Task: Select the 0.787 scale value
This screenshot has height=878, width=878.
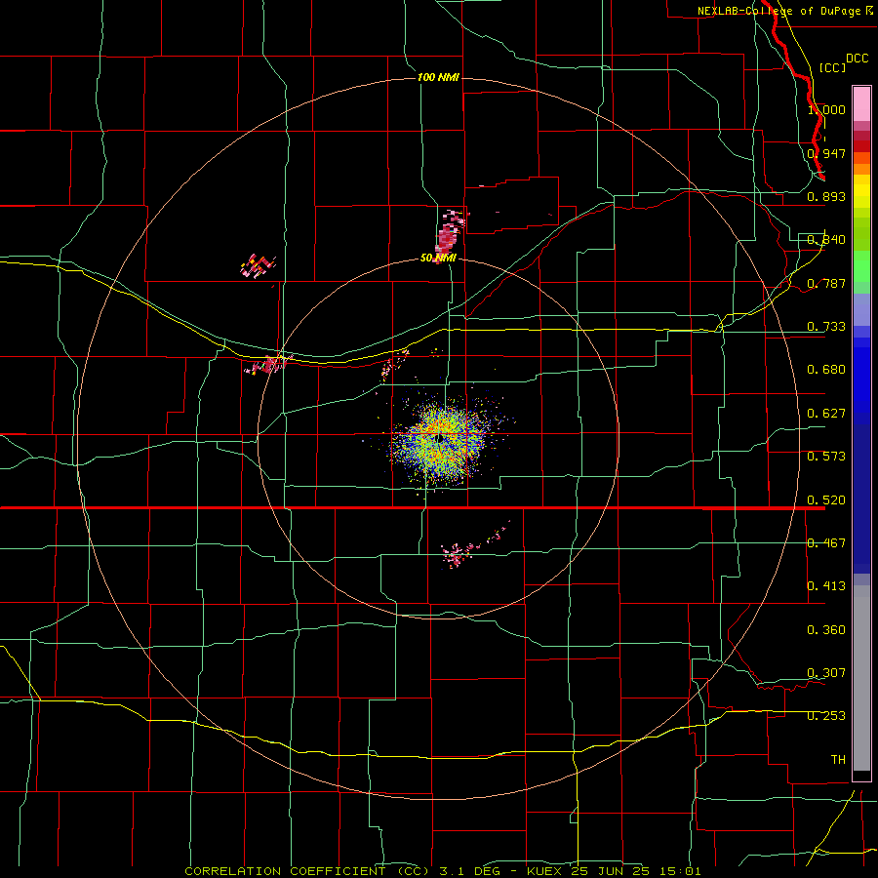Action: (x=826, y=283)
